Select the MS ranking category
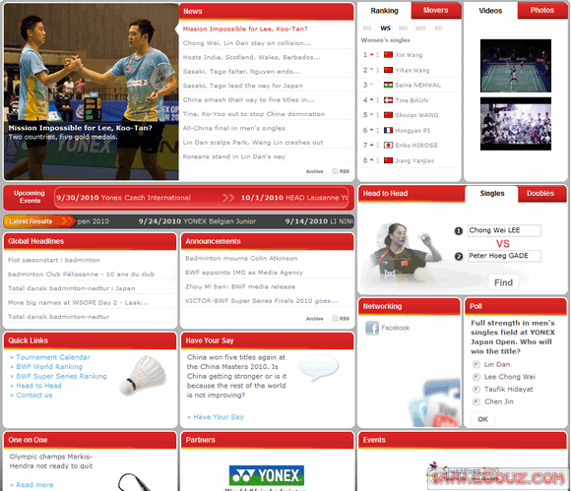This screenshot has height=491, width=571. (367, 28)
